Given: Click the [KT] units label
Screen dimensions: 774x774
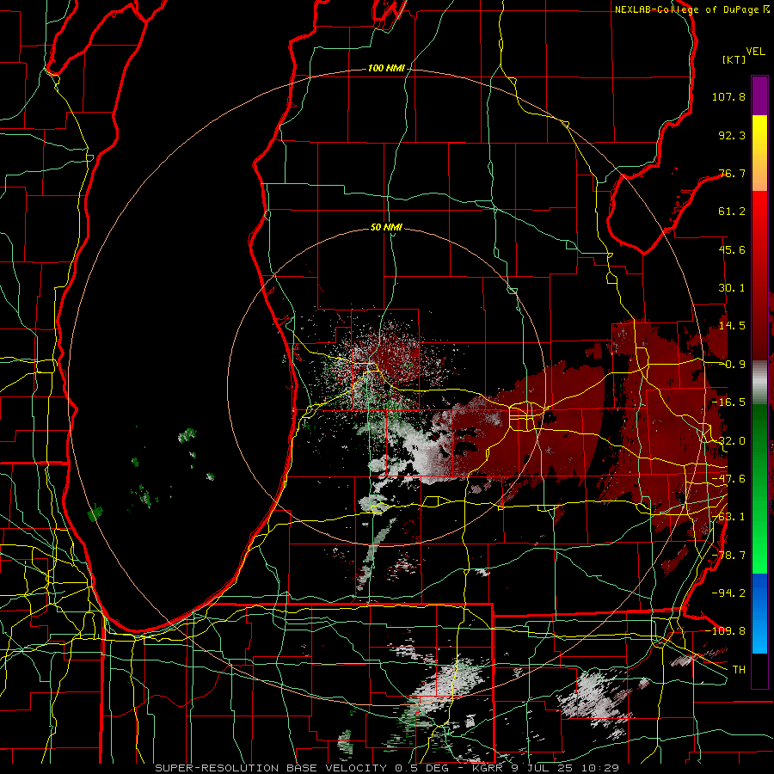Looking at the screenshot, I should click(x=734, y=59).
